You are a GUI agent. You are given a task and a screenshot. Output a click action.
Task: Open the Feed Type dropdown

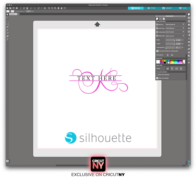[175, 28]
